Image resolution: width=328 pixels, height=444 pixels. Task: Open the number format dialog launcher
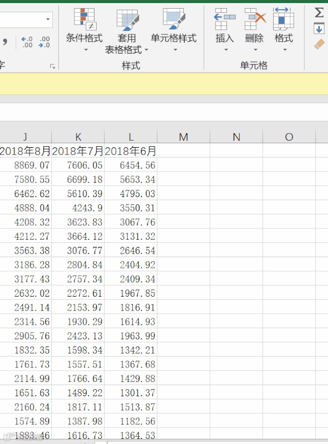click(52, 66)
